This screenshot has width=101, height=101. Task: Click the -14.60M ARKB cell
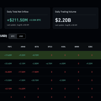[22, 89]
